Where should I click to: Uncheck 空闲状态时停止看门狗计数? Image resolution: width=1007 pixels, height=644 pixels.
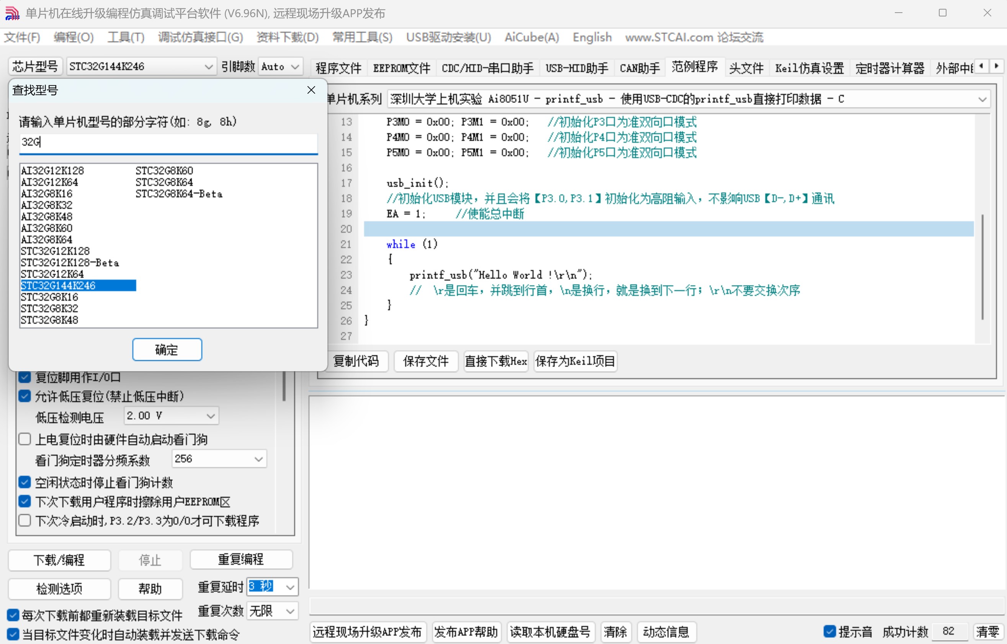tap(24, 482)
